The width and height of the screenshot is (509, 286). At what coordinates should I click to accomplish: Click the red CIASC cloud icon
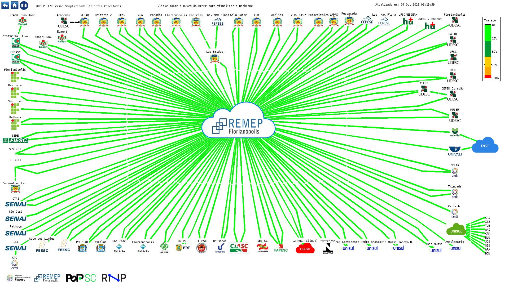[305, 248]
